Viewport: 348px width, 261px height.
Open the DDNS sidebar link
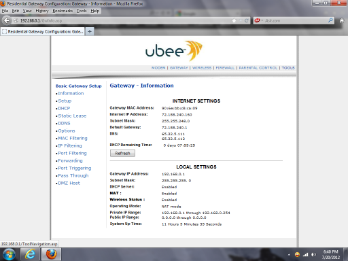pyautogui.click(x=64, y=123)
